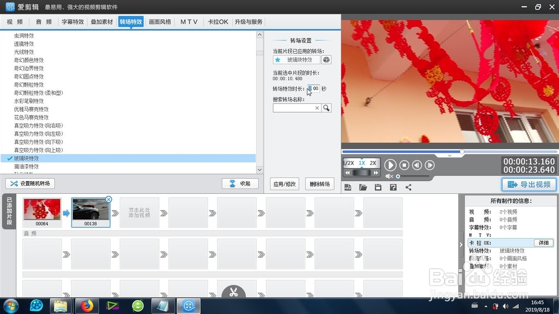Click the stop playback button
Screen dimensions: 559x314
(x=404, y=165)
